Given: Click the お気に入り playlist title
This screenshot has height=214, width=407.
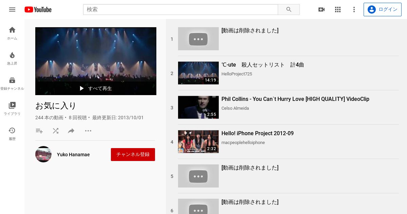Looking at the screenshot, I should [56, 106].
